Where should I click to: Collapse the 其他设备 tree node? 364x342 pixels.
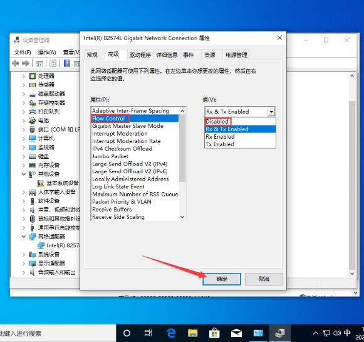23,174
